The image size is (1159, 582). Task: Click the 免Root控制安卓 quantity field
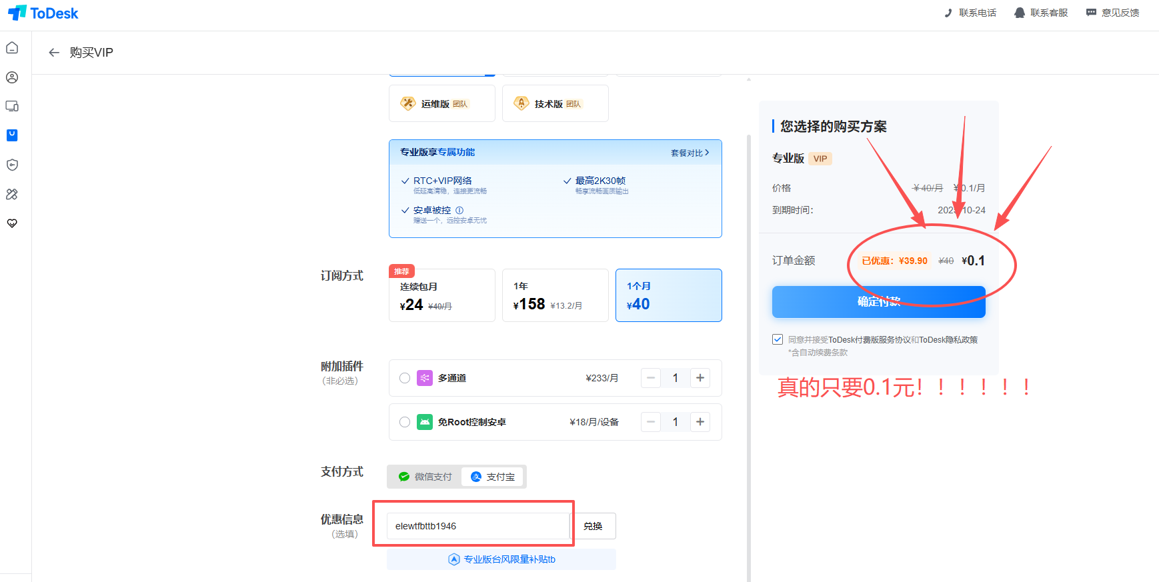676,422
